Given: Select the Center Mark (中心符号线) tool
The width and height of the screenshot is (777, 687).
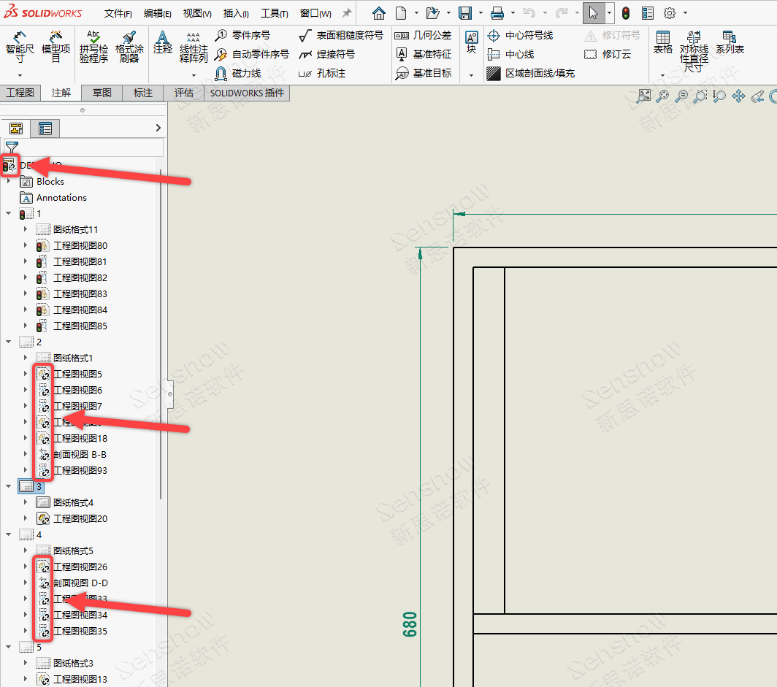Looking at the screenshot, I should coord(520,35).
